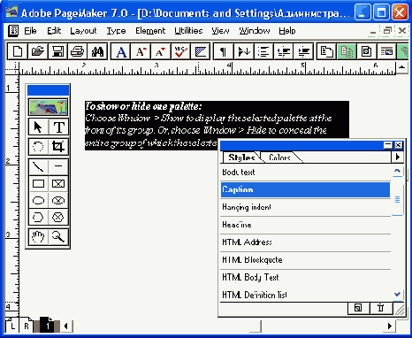The height and width of the screenshot is (338, 412).
Task: Go to page 1 icon
Action: [47, 325]
